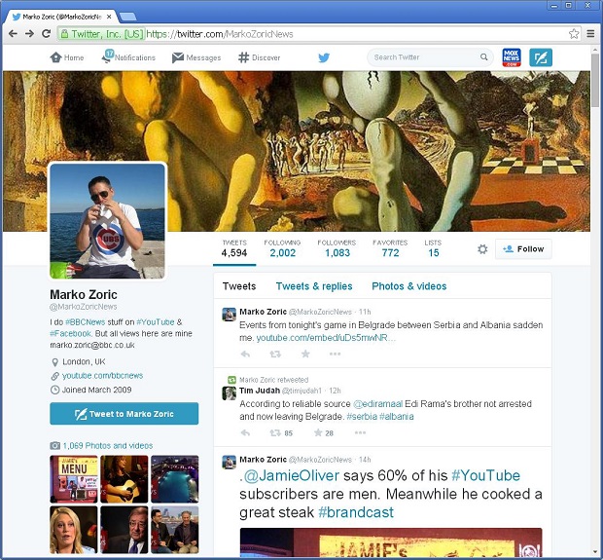Expand more options on Belgrade game tweet
603x560 pixels.
335,354
